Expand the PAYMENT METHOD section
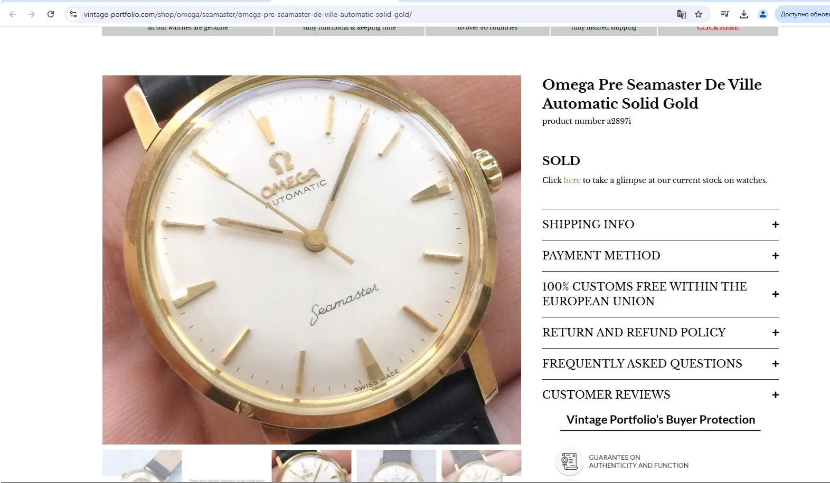Viewport: 830px width, 483px height. [x=660, y=256]
